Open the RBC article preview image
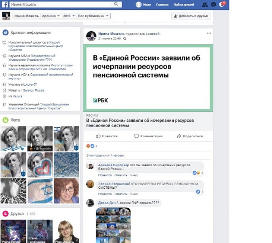Viewport: 272px width, 243px height. pyautogui.click(x=148, y=78)
